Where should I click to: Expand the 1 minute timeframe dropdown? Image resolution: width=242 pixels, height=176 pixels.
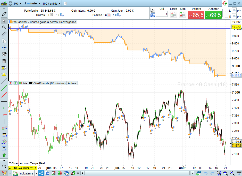(32, 3)
